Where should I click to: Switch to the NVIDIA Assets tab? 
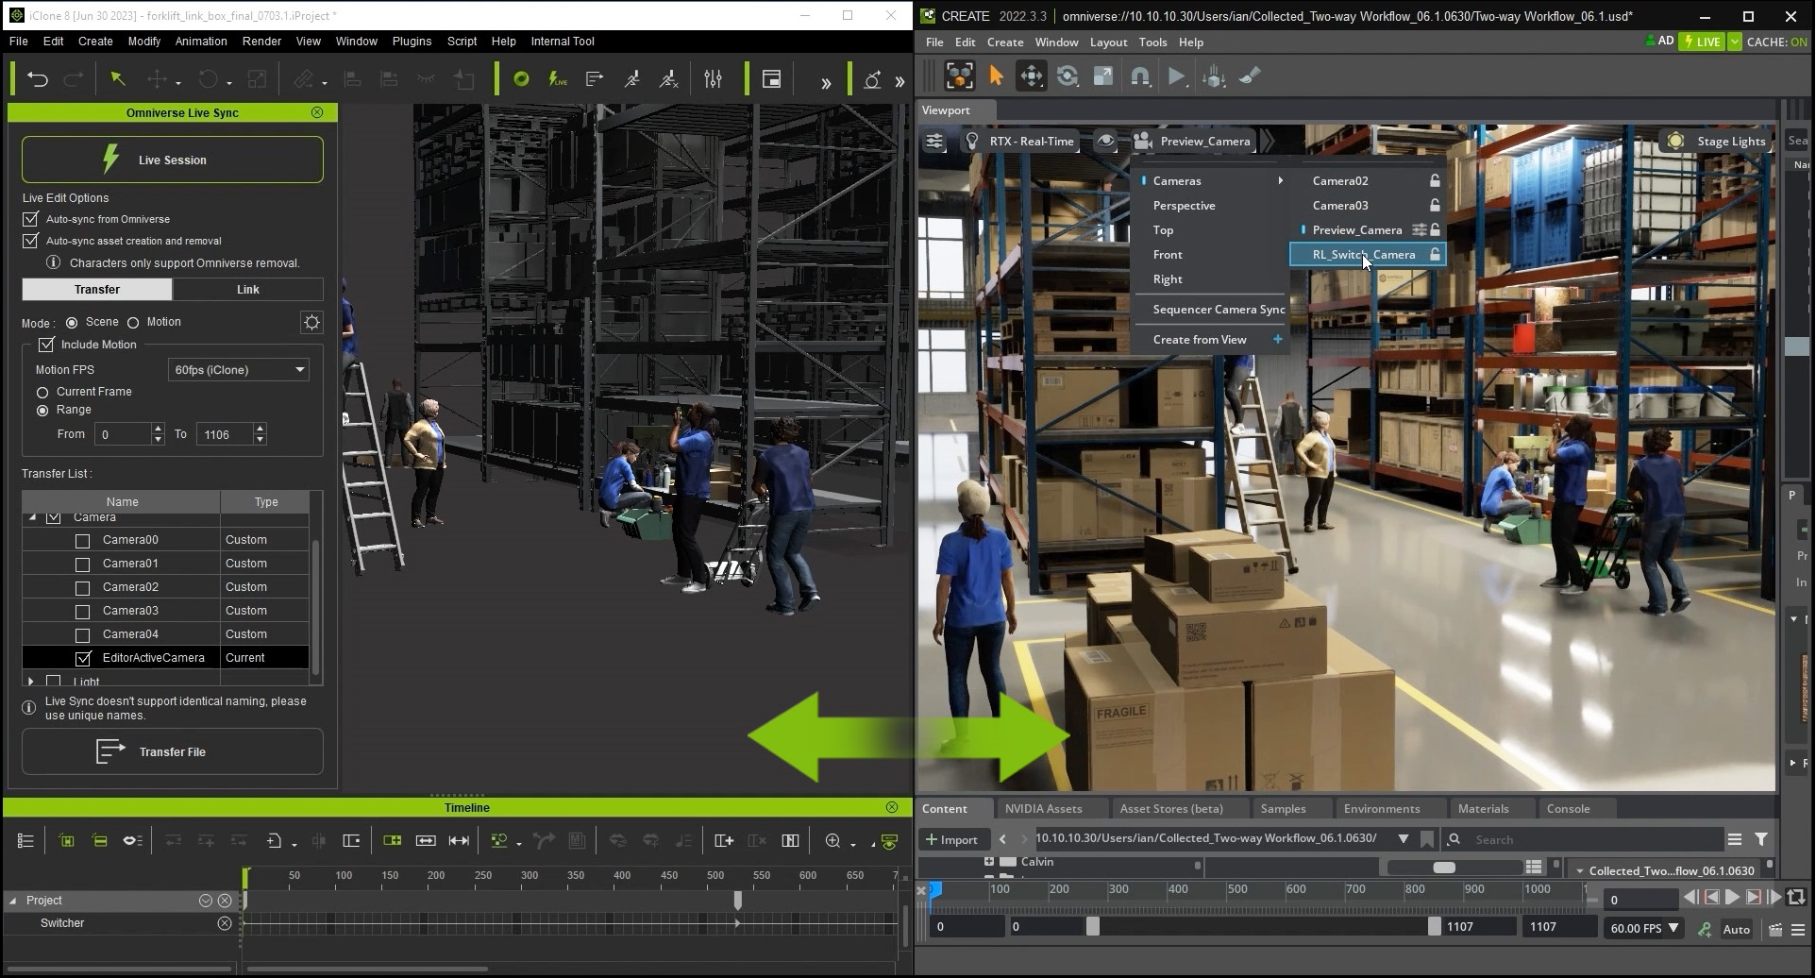[x=1046, y=808]
